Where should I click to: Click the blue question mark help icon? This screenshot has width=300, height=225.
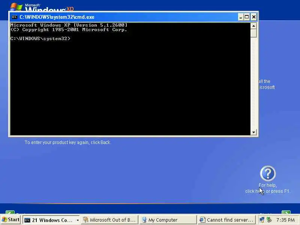pyautogui.click(x=268, y=173)
